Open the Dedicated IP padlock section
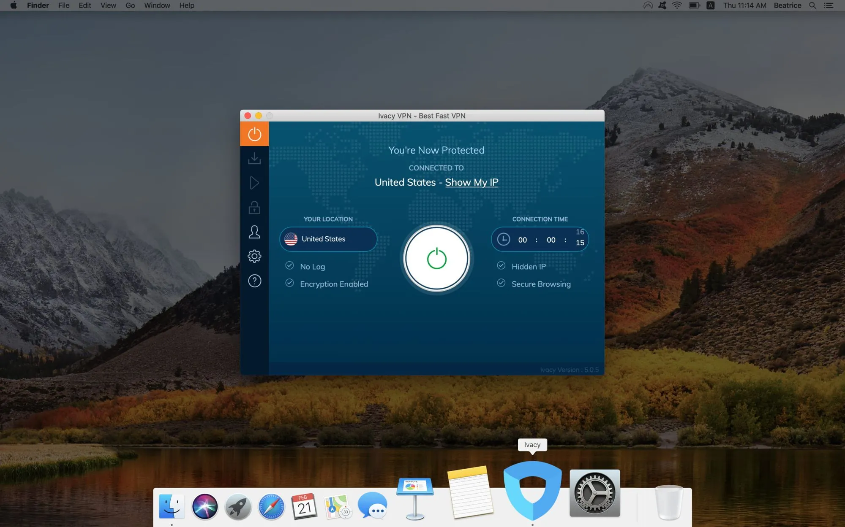Image resolution: width=845 pixels, height=527 pixels. (254, 207)
